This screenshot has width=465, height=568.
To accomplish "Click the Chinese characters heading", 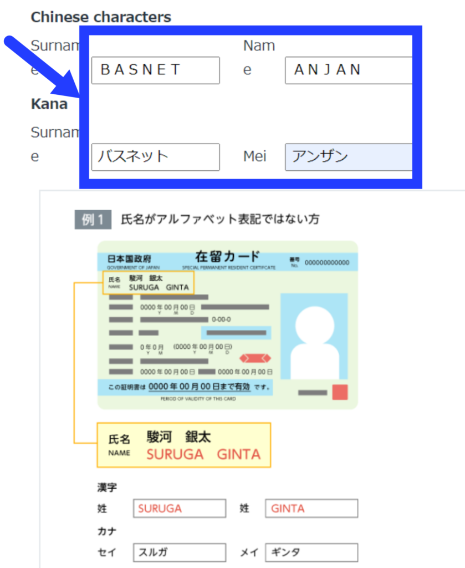I will click(101, 17).
